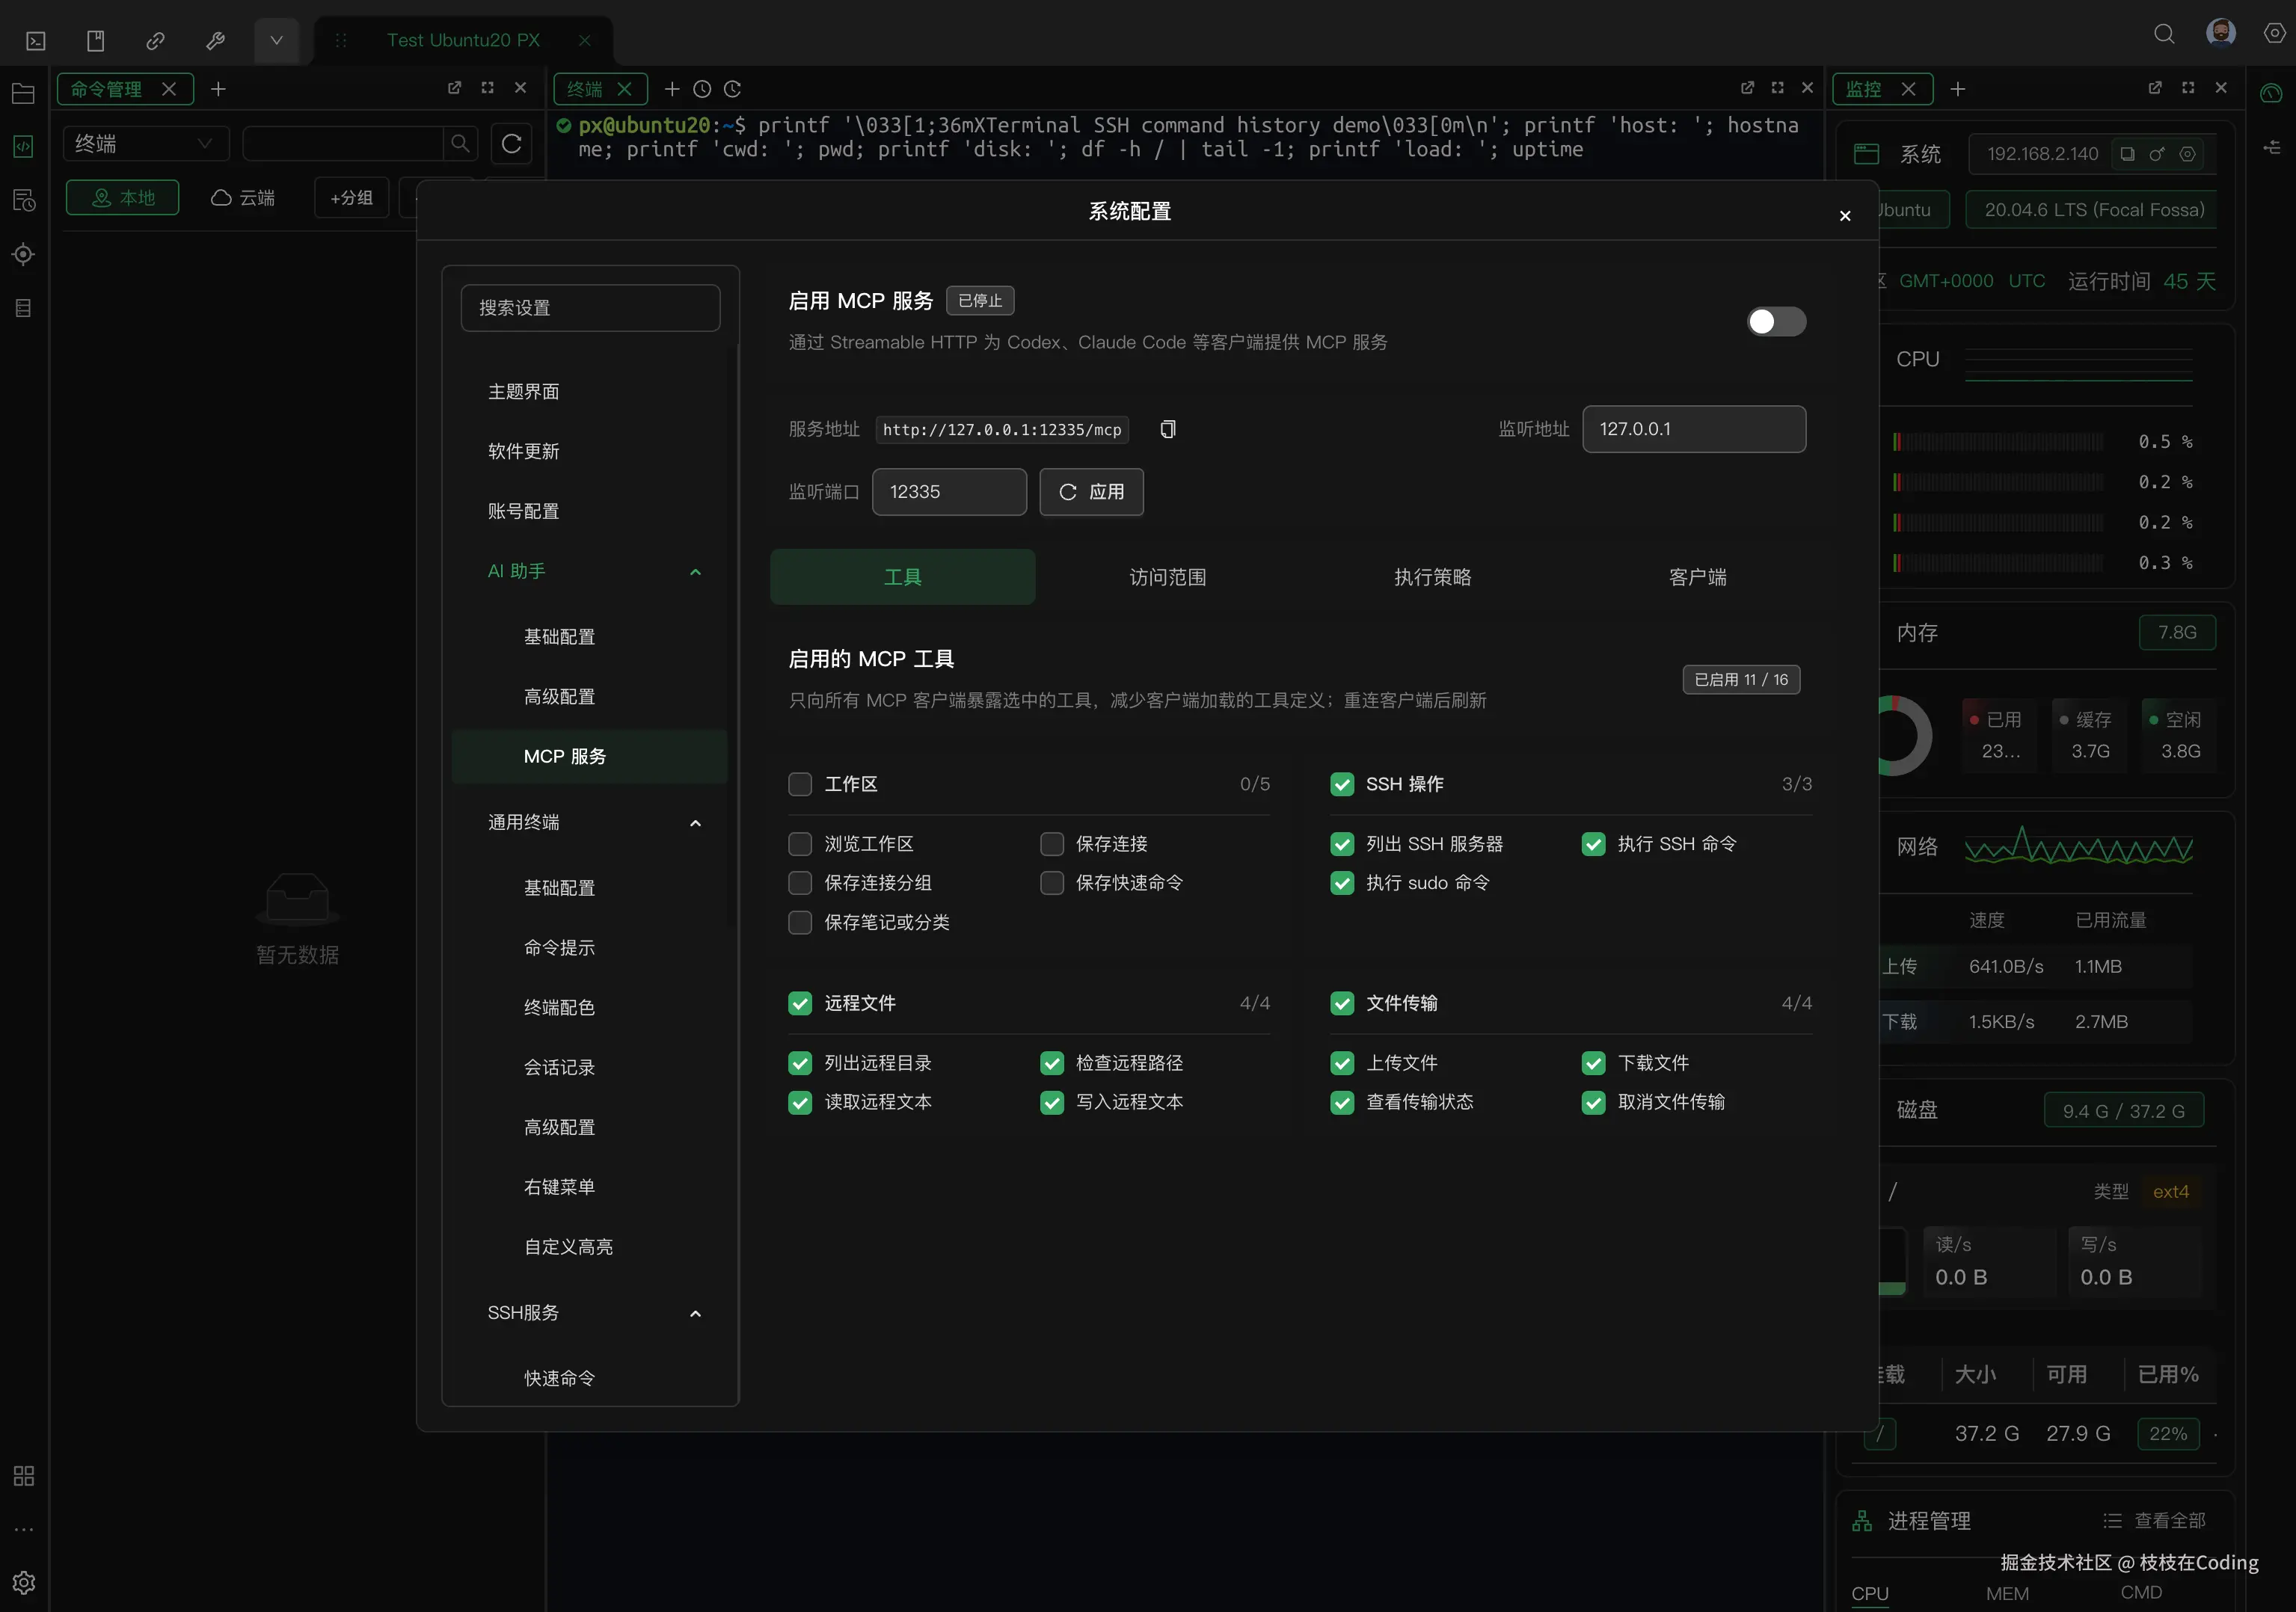Pop out the 命令管理 panel to a window
Image resolution: width=2296 pixels, height=1612 pixels.
click(455, 88)
